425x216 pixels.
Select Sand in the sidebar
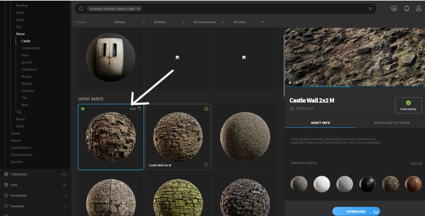[20, 13]
